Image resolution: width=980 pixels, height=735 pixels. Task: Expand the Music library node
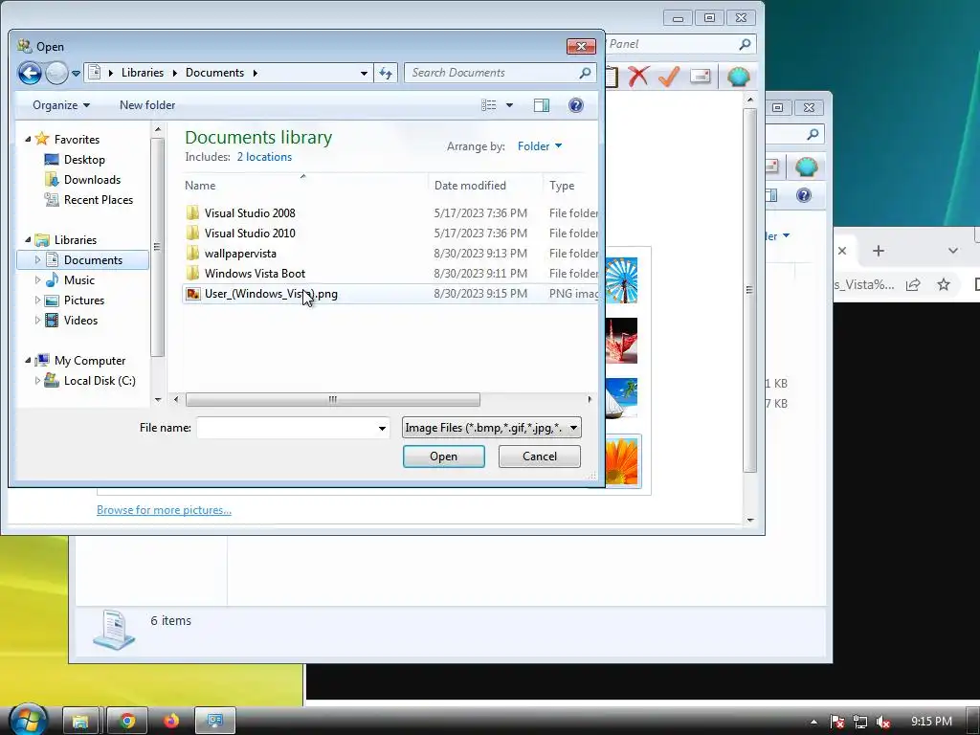point(37,280)
